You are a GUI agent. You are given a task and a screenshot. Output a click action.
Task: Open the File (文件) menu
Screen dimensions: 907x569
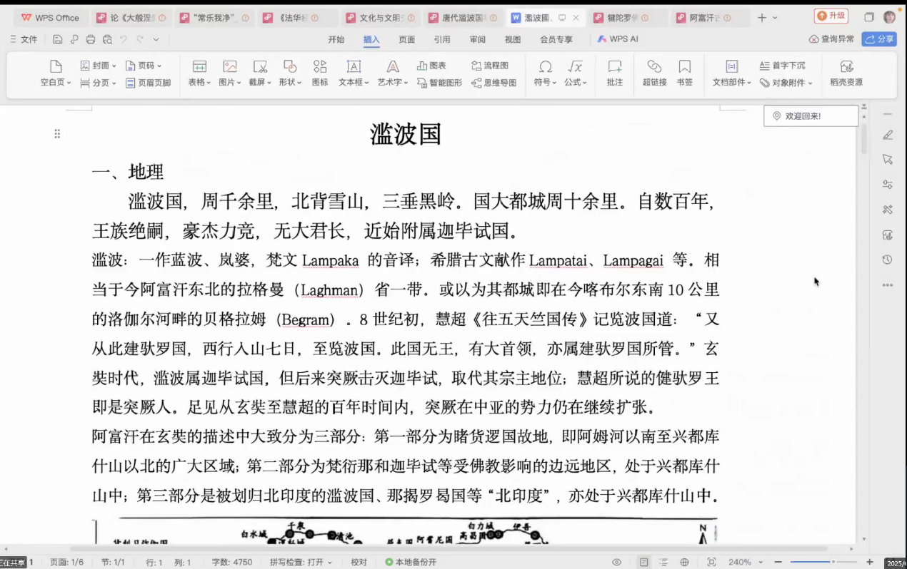[24, 40]
